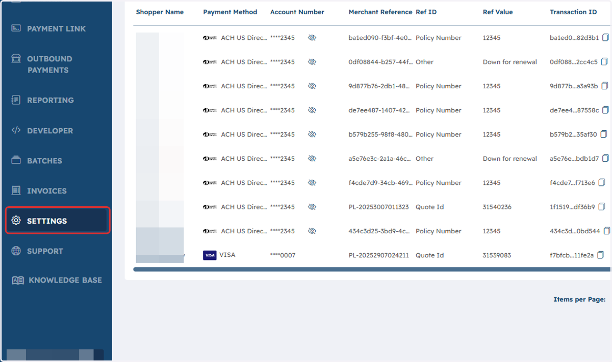Sort by the Account Number column header
612x362 pixels.
(297, 12)
